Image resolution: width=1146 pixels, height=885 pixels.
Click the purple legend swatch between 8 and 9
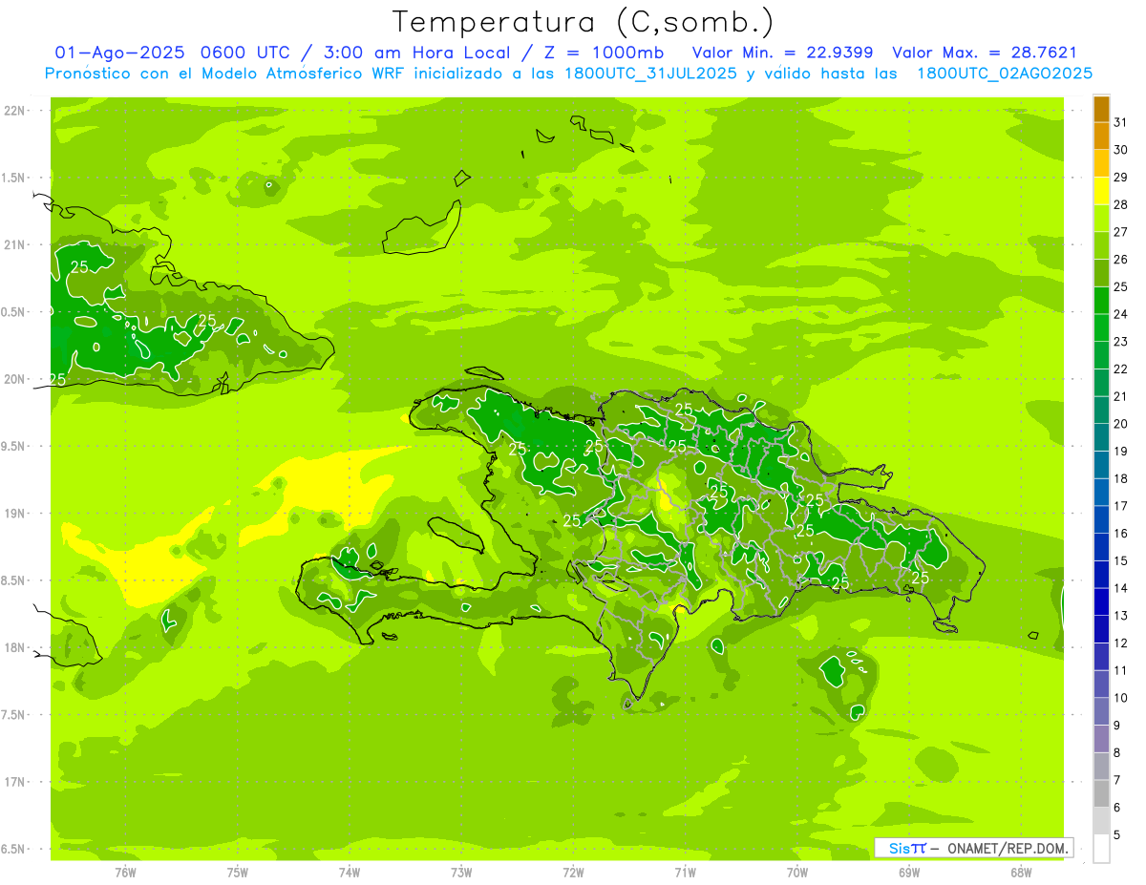[x=1101, y=740]
